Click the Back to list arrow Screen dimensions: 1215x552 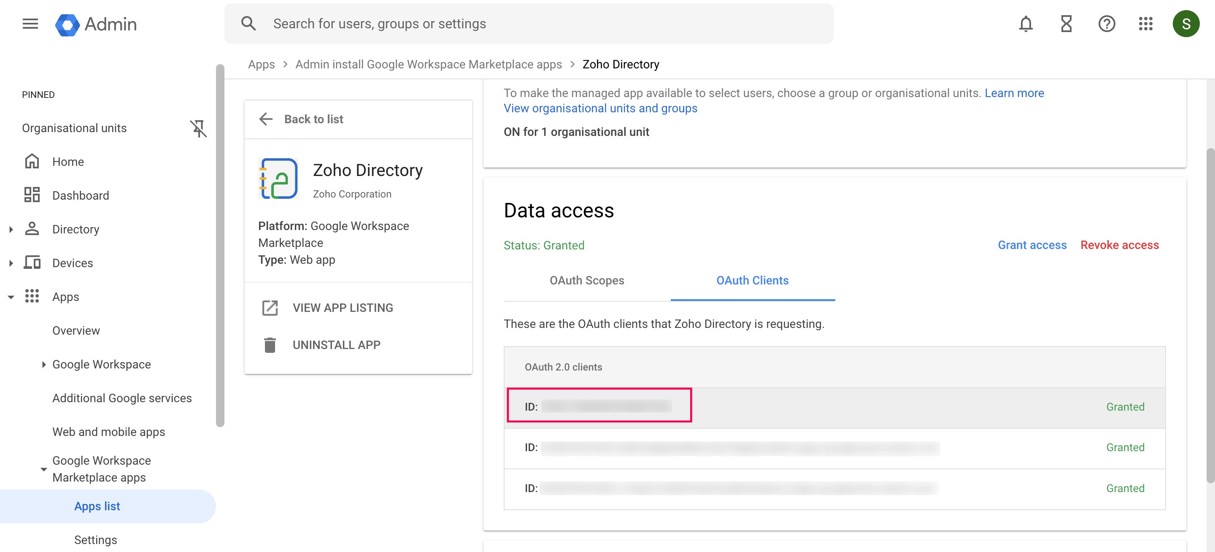coord(266,119)
